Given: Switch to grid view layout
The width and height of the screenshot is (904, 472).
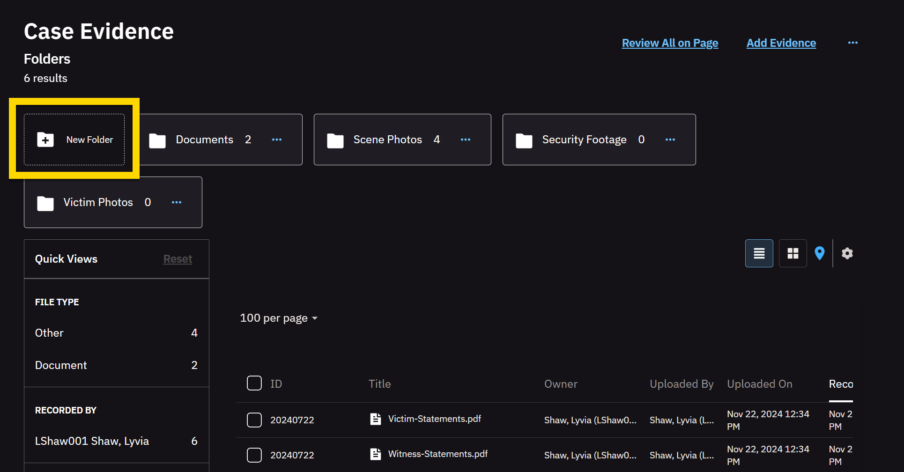Looking at the screenshot, I should (x=793, y=253).
